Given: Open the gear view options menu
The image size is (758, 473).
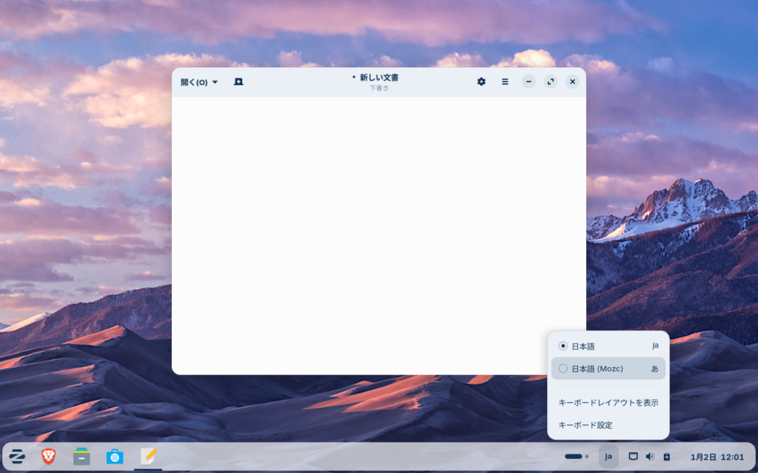Looking at the screenshot, I should [x=481, y=82].
